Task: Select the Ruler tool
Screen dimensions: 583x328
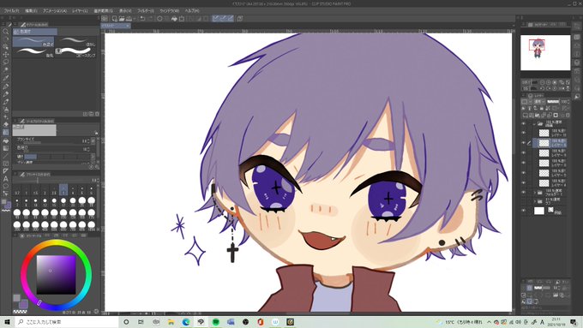Action: [x=6, y=171]
